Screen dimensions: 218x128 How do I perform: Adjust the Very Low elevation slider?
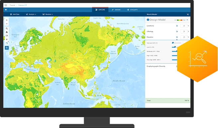coord(173,43)
